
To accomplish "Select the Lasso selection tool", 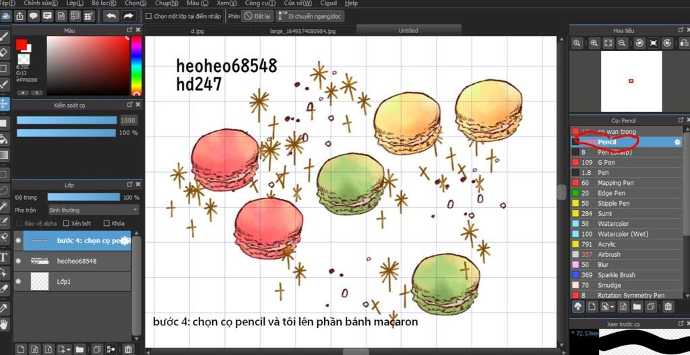I will [x=4, y=190].
